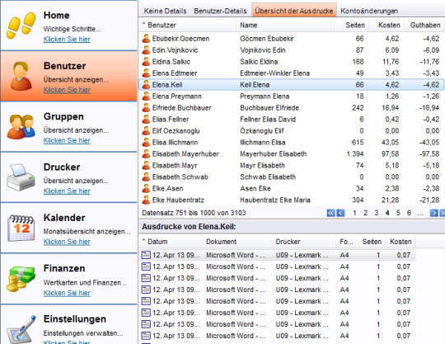
Task: Click user icon beside Elena.Edtmeier
Action: 146,73
